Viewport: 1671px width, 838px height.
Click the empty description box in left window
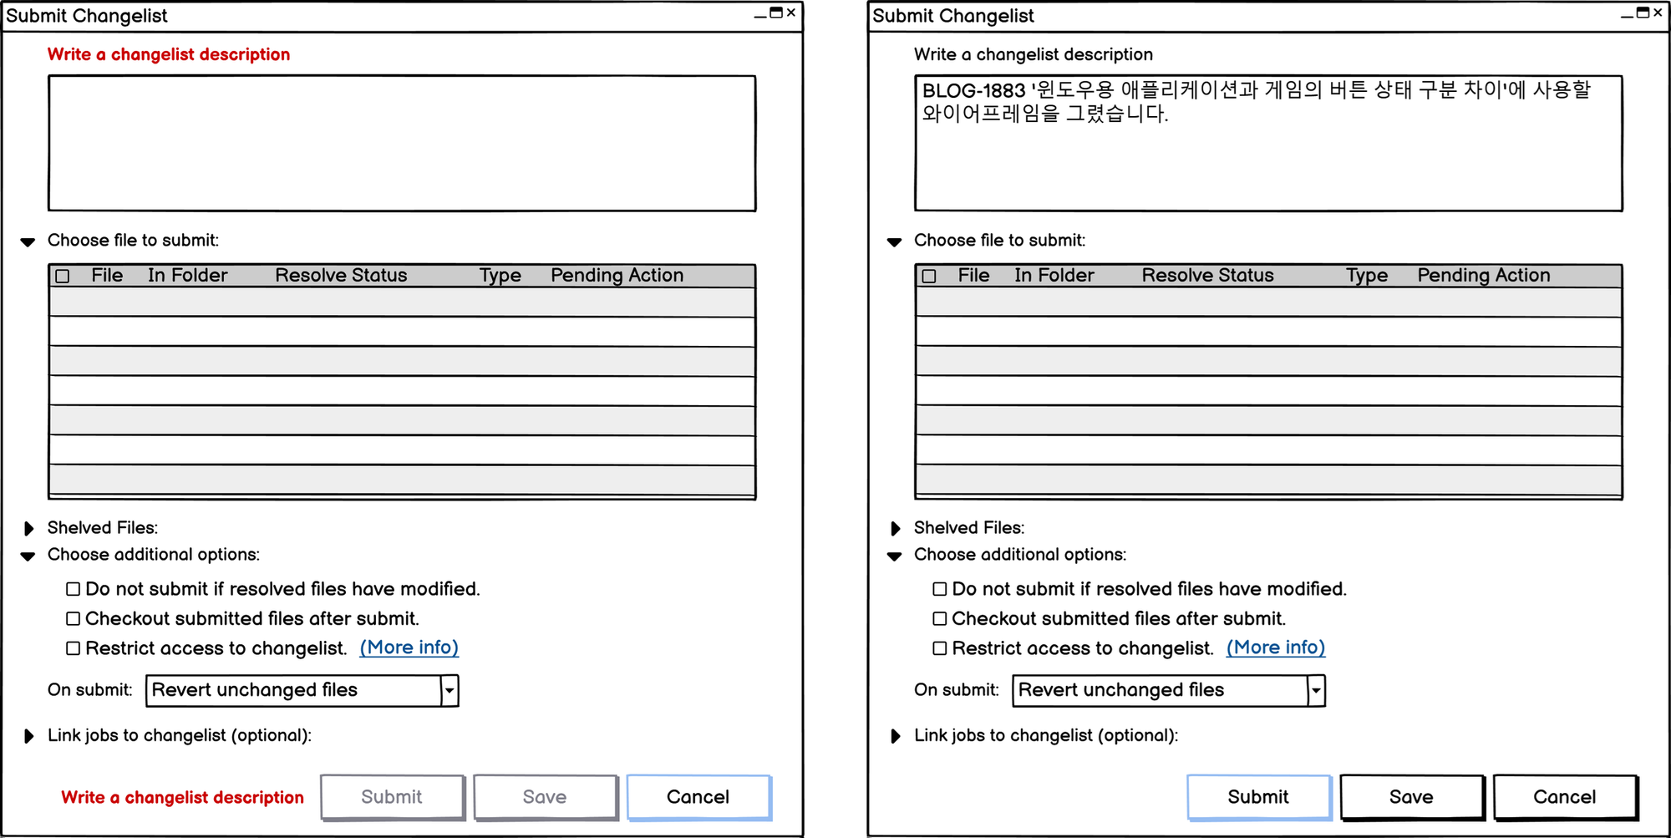click(402, 143)
